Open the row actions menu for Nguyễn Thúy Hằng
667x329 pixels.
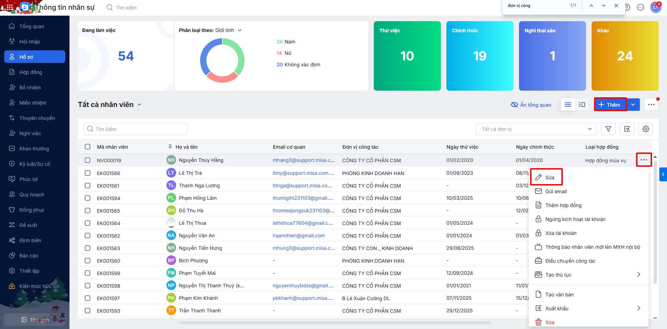coord(644,160)
